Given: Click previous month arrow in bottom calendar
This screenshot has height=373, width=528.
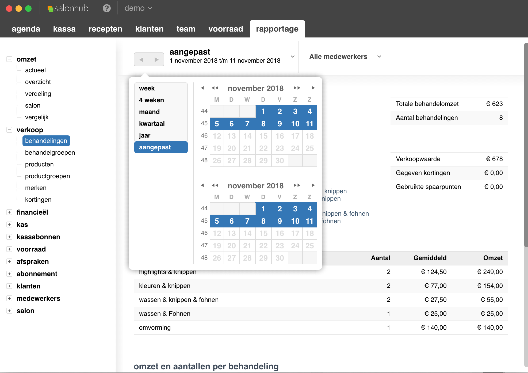Looking at the screenshot, I should pyautogui.click(x=202, y=185).
